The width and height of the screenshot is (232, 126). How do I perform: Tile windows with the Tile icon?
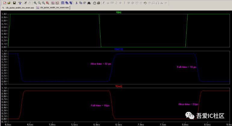click(x=63, y=3)
